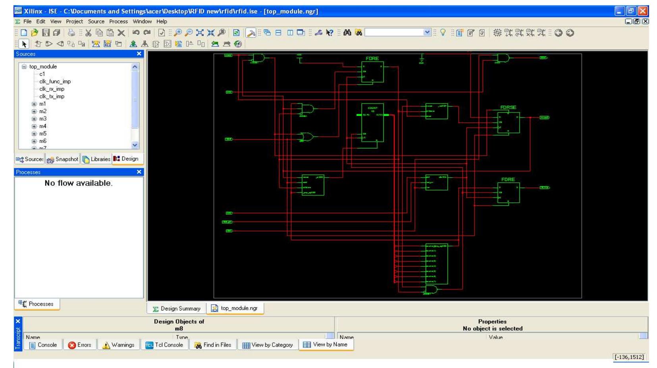Click the Open folder icon
This screenshot has width=657, height=368.
(x=35, y=33)
